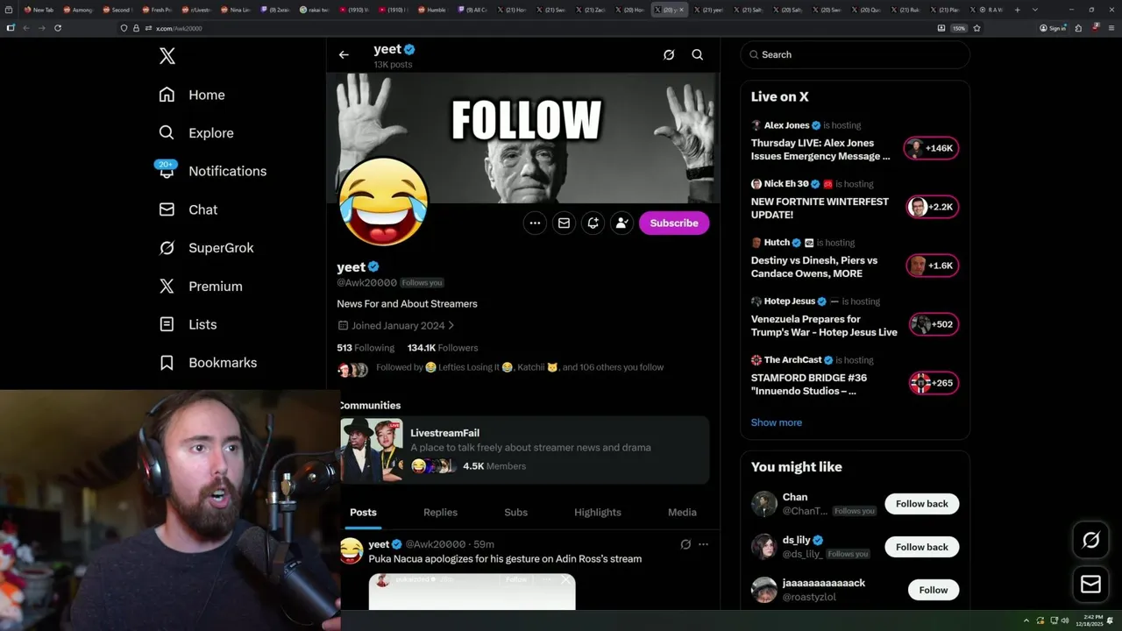Screen dimensions: 1122x631
Task: Click the +146K listeners badge
Action: [932, 148]
